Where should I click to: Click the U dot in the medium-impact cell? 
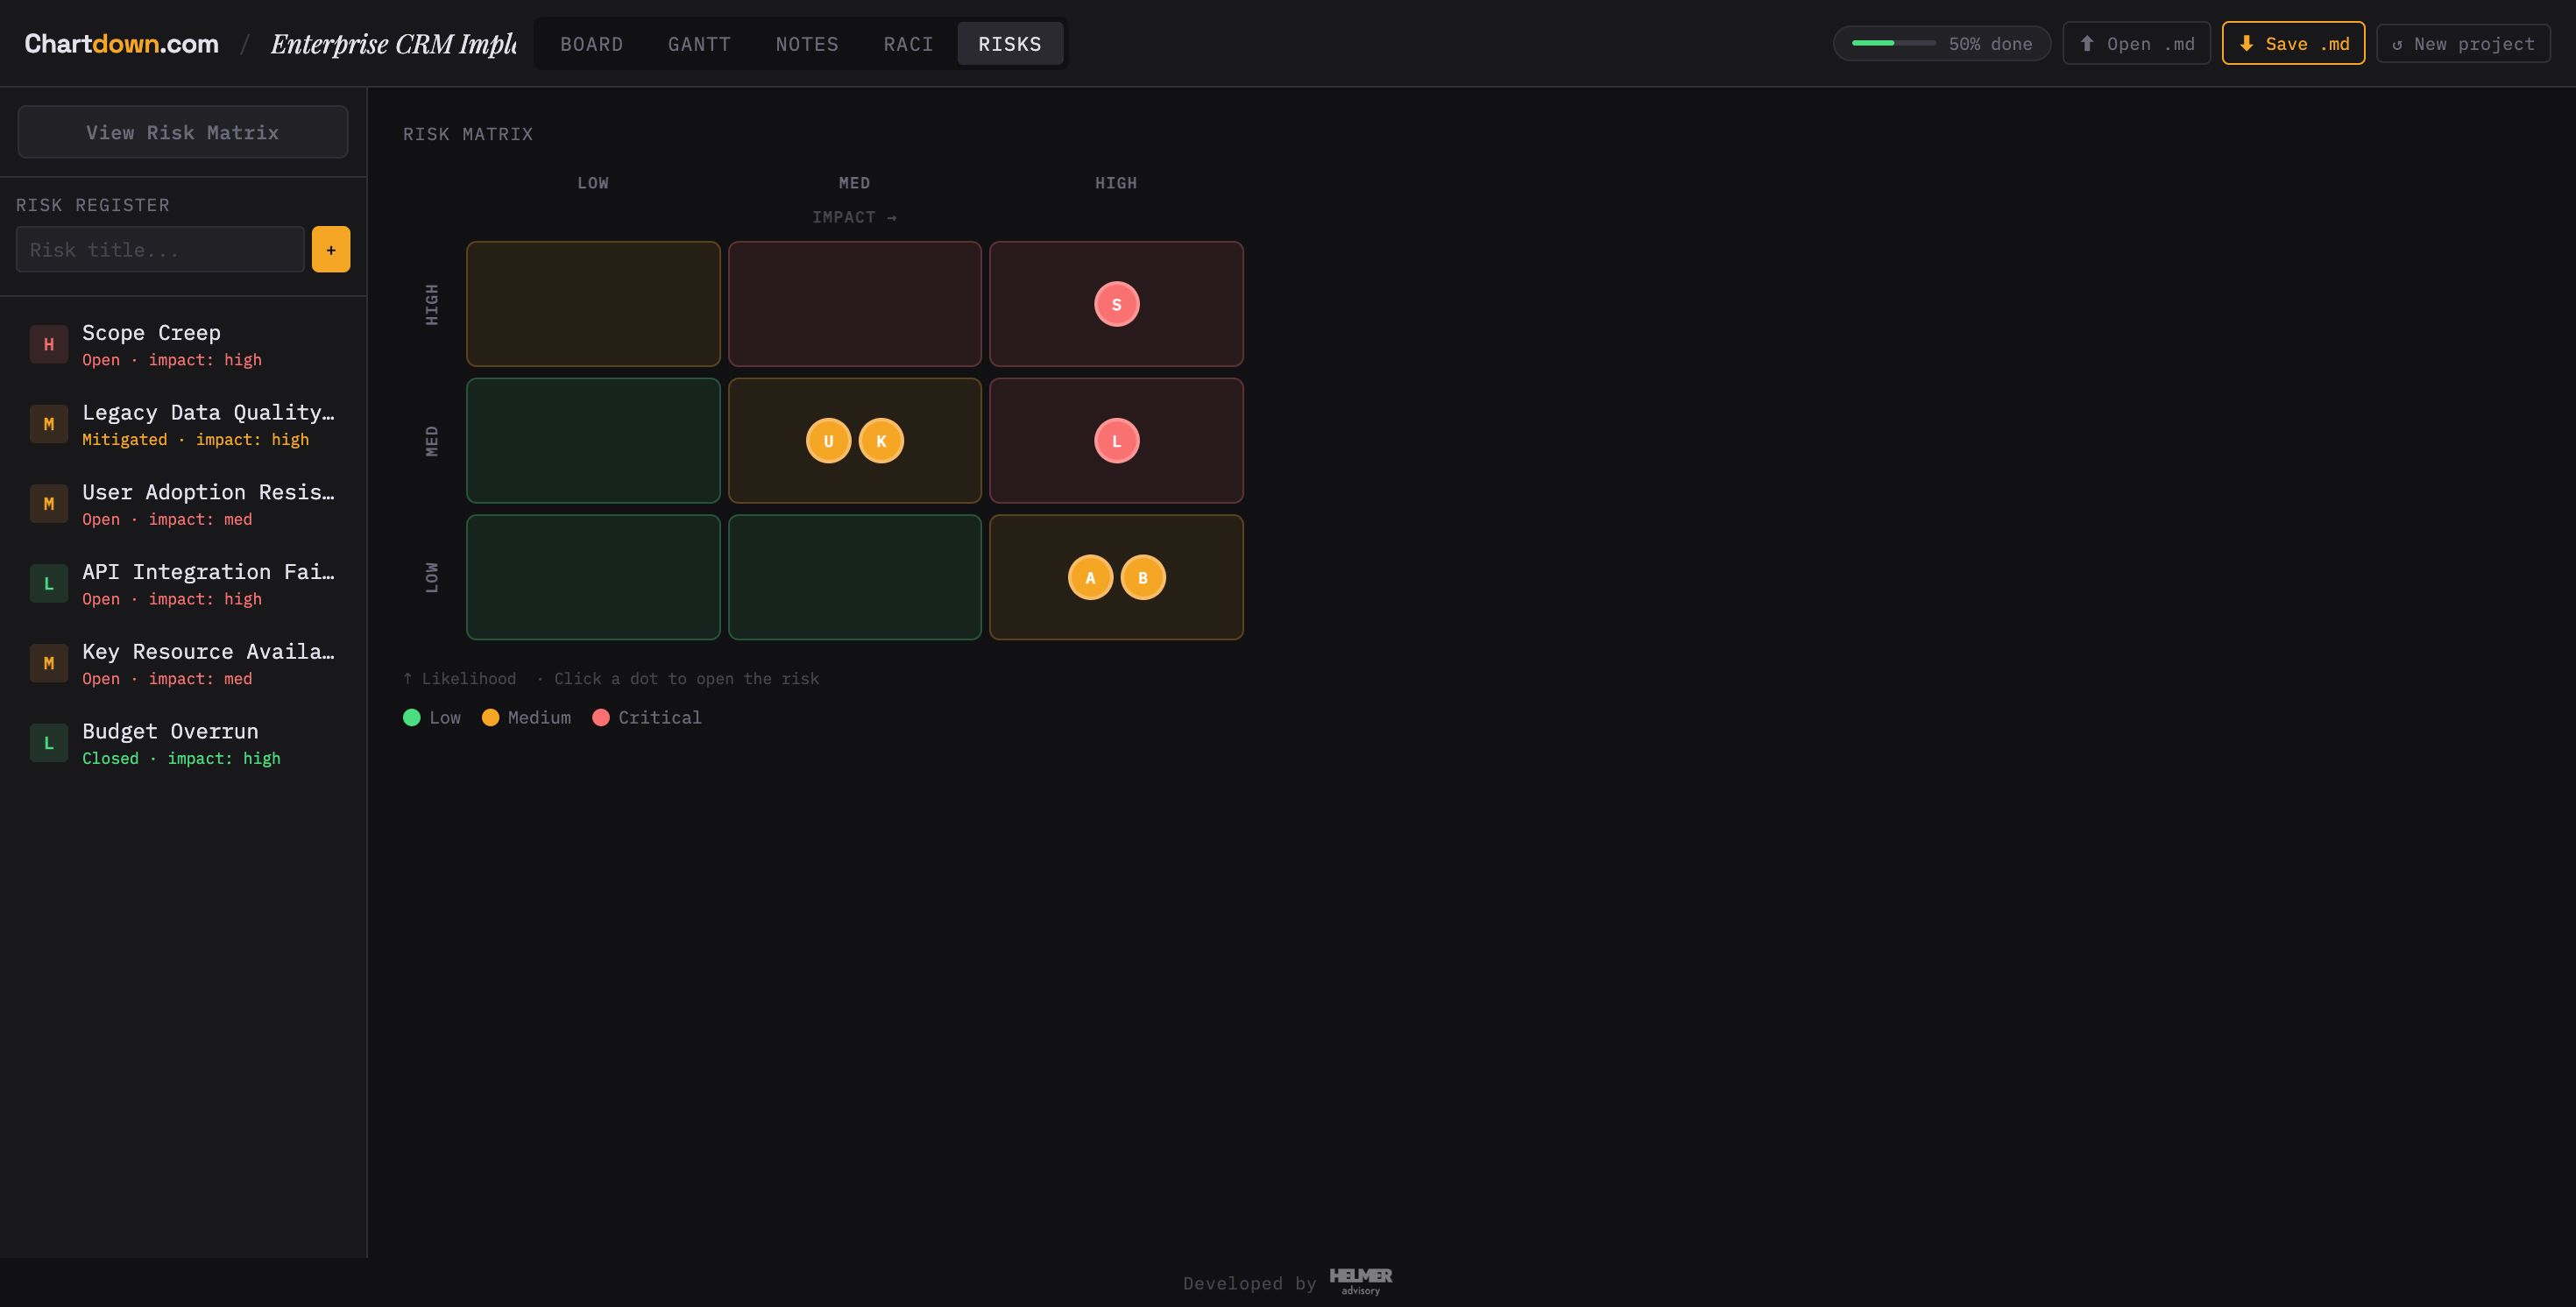pos(829,440)
